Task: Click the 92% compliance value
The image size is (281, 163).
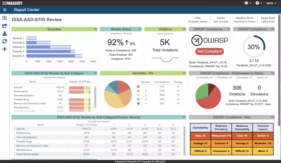Action: tap(116, 42)
